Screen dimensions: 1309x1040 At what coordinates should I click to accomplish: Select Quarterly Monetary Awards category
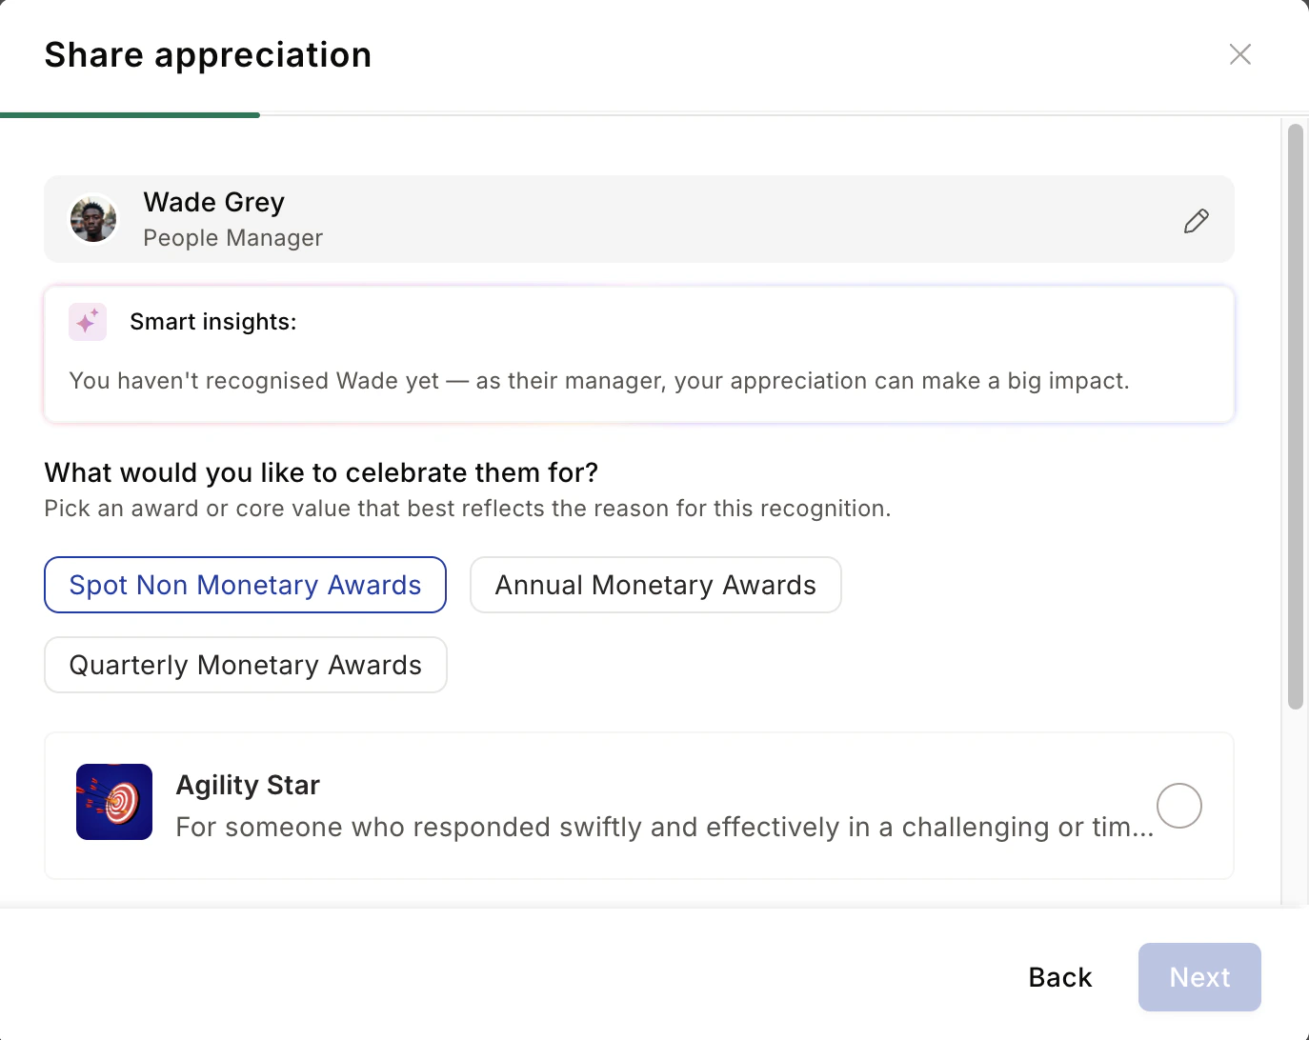[x=246, y=665]
